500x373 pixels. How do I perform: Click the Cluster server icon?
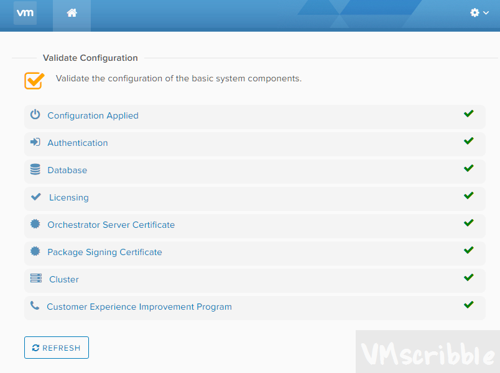[x=35, y=279]
